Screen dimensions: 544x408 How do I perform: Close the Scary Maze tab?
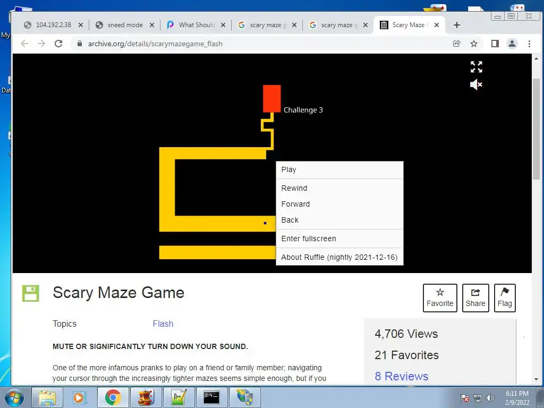coord(437,25)
